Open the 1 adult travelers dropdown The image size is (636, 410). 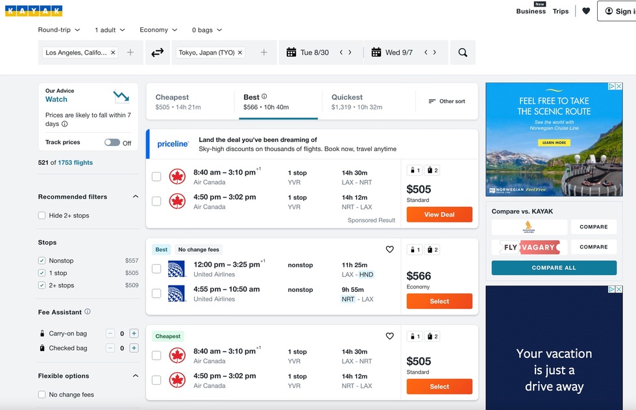[110, 30]
